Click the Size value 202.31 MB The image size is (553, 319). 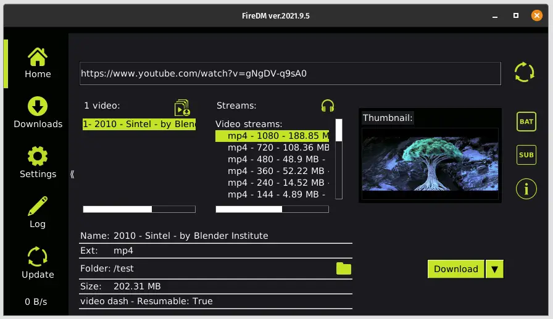(137, 286)
